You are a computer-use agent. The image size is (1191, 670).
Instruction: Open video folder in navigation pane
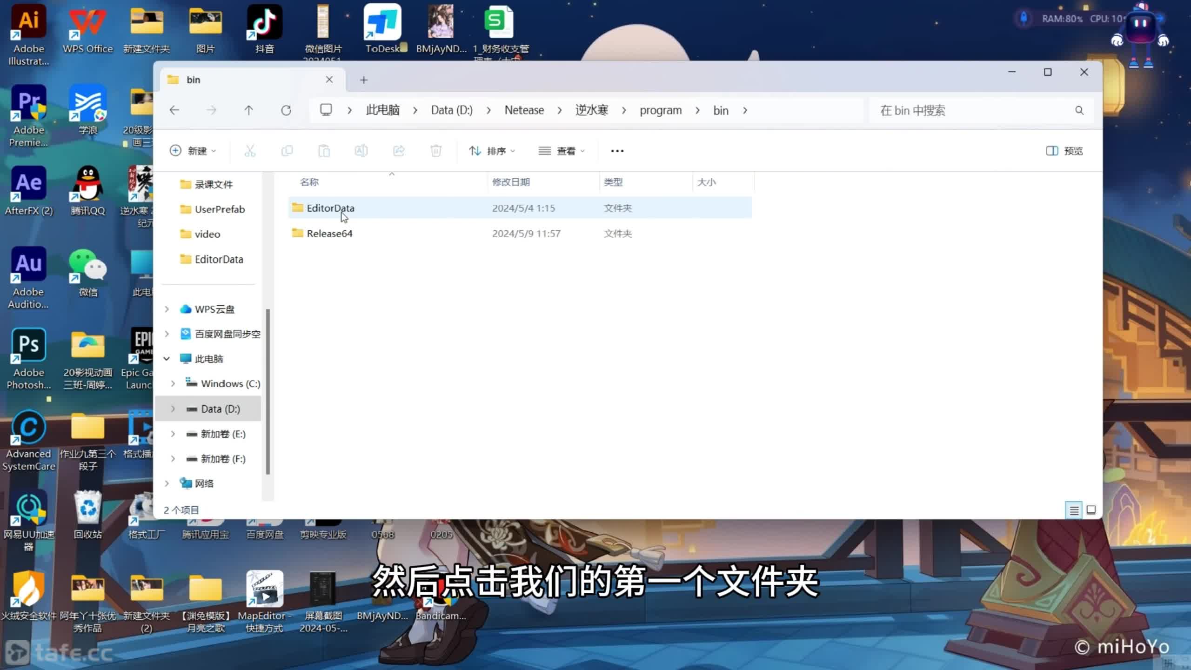(200, 234)
